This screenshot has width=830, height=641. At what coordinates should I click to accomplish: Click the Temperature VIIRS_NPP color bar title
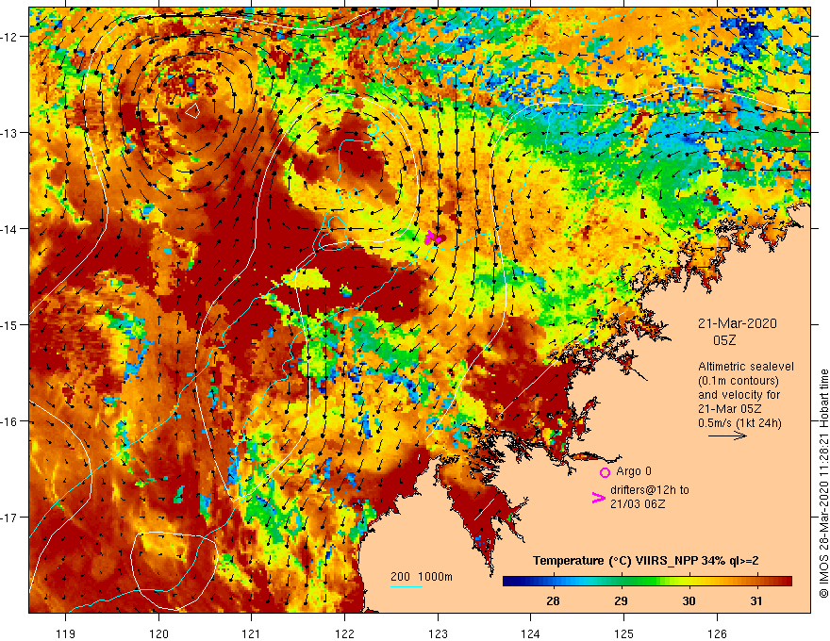[645, 561]
